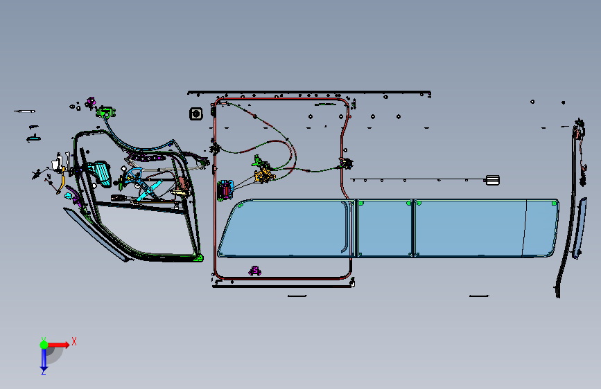601x389 pixels.
Task: Select the blue and magenta latch component
Action: point(225,190)
